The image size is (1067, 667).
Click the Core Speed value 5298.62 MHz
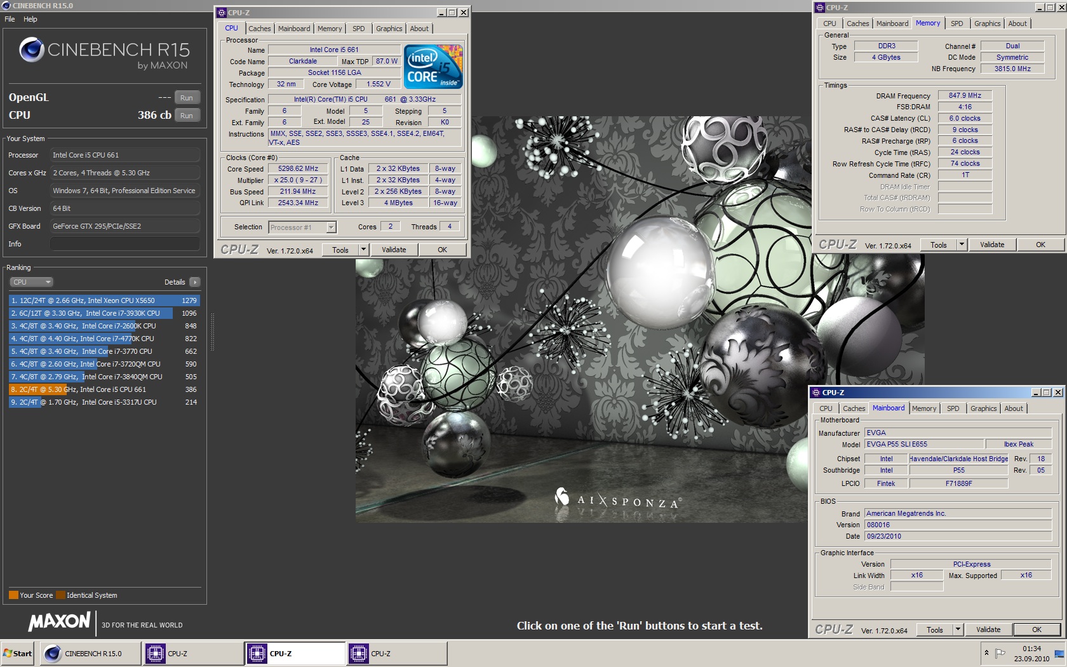pos(298,168)
